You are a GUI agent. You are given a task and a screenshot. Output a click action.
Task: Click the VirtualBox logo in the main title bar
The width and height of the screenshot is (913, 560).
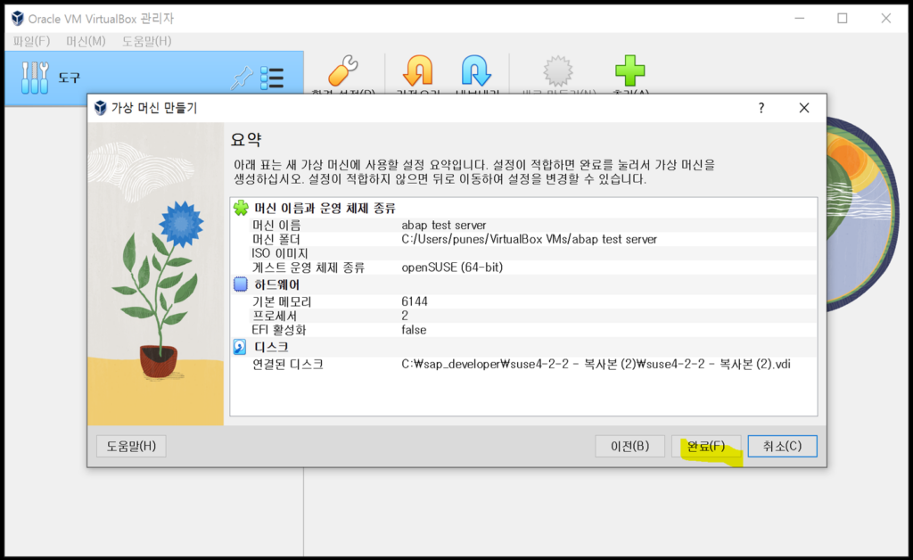click(x=18, y=19)
